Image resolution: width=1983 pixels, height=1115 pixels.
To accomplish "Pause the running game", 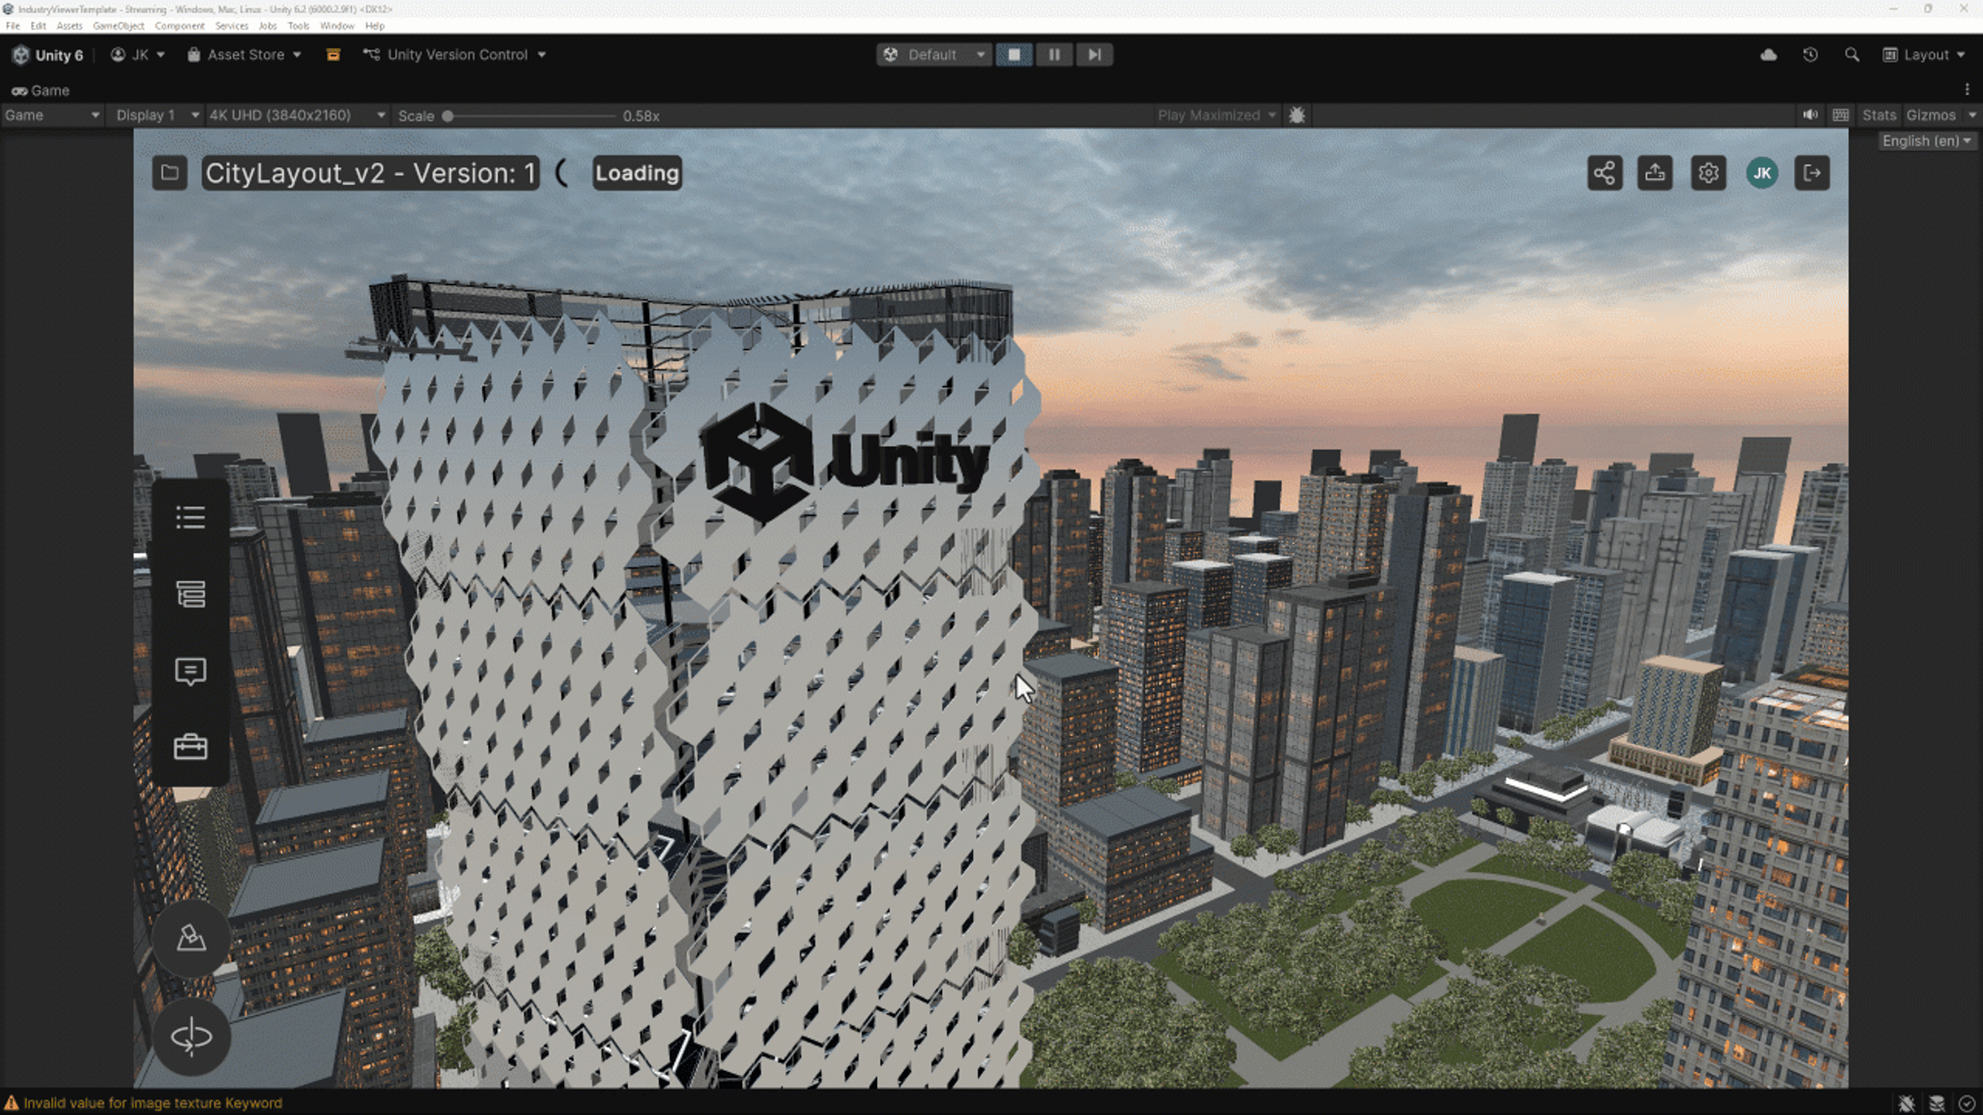I will click(x=1054, y=55).
